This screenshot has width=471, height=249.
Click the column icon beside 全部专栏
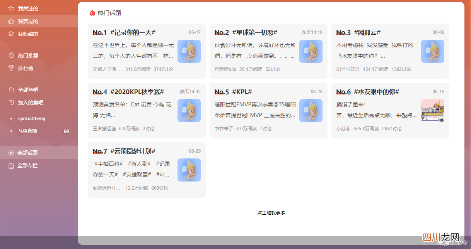pos(11,165)
